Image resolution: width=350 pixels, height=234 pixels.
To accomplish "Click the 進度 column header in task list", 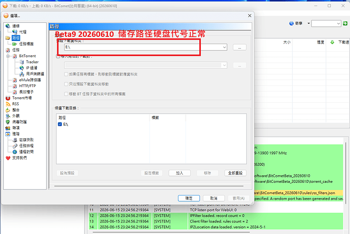I will (321, 42).
